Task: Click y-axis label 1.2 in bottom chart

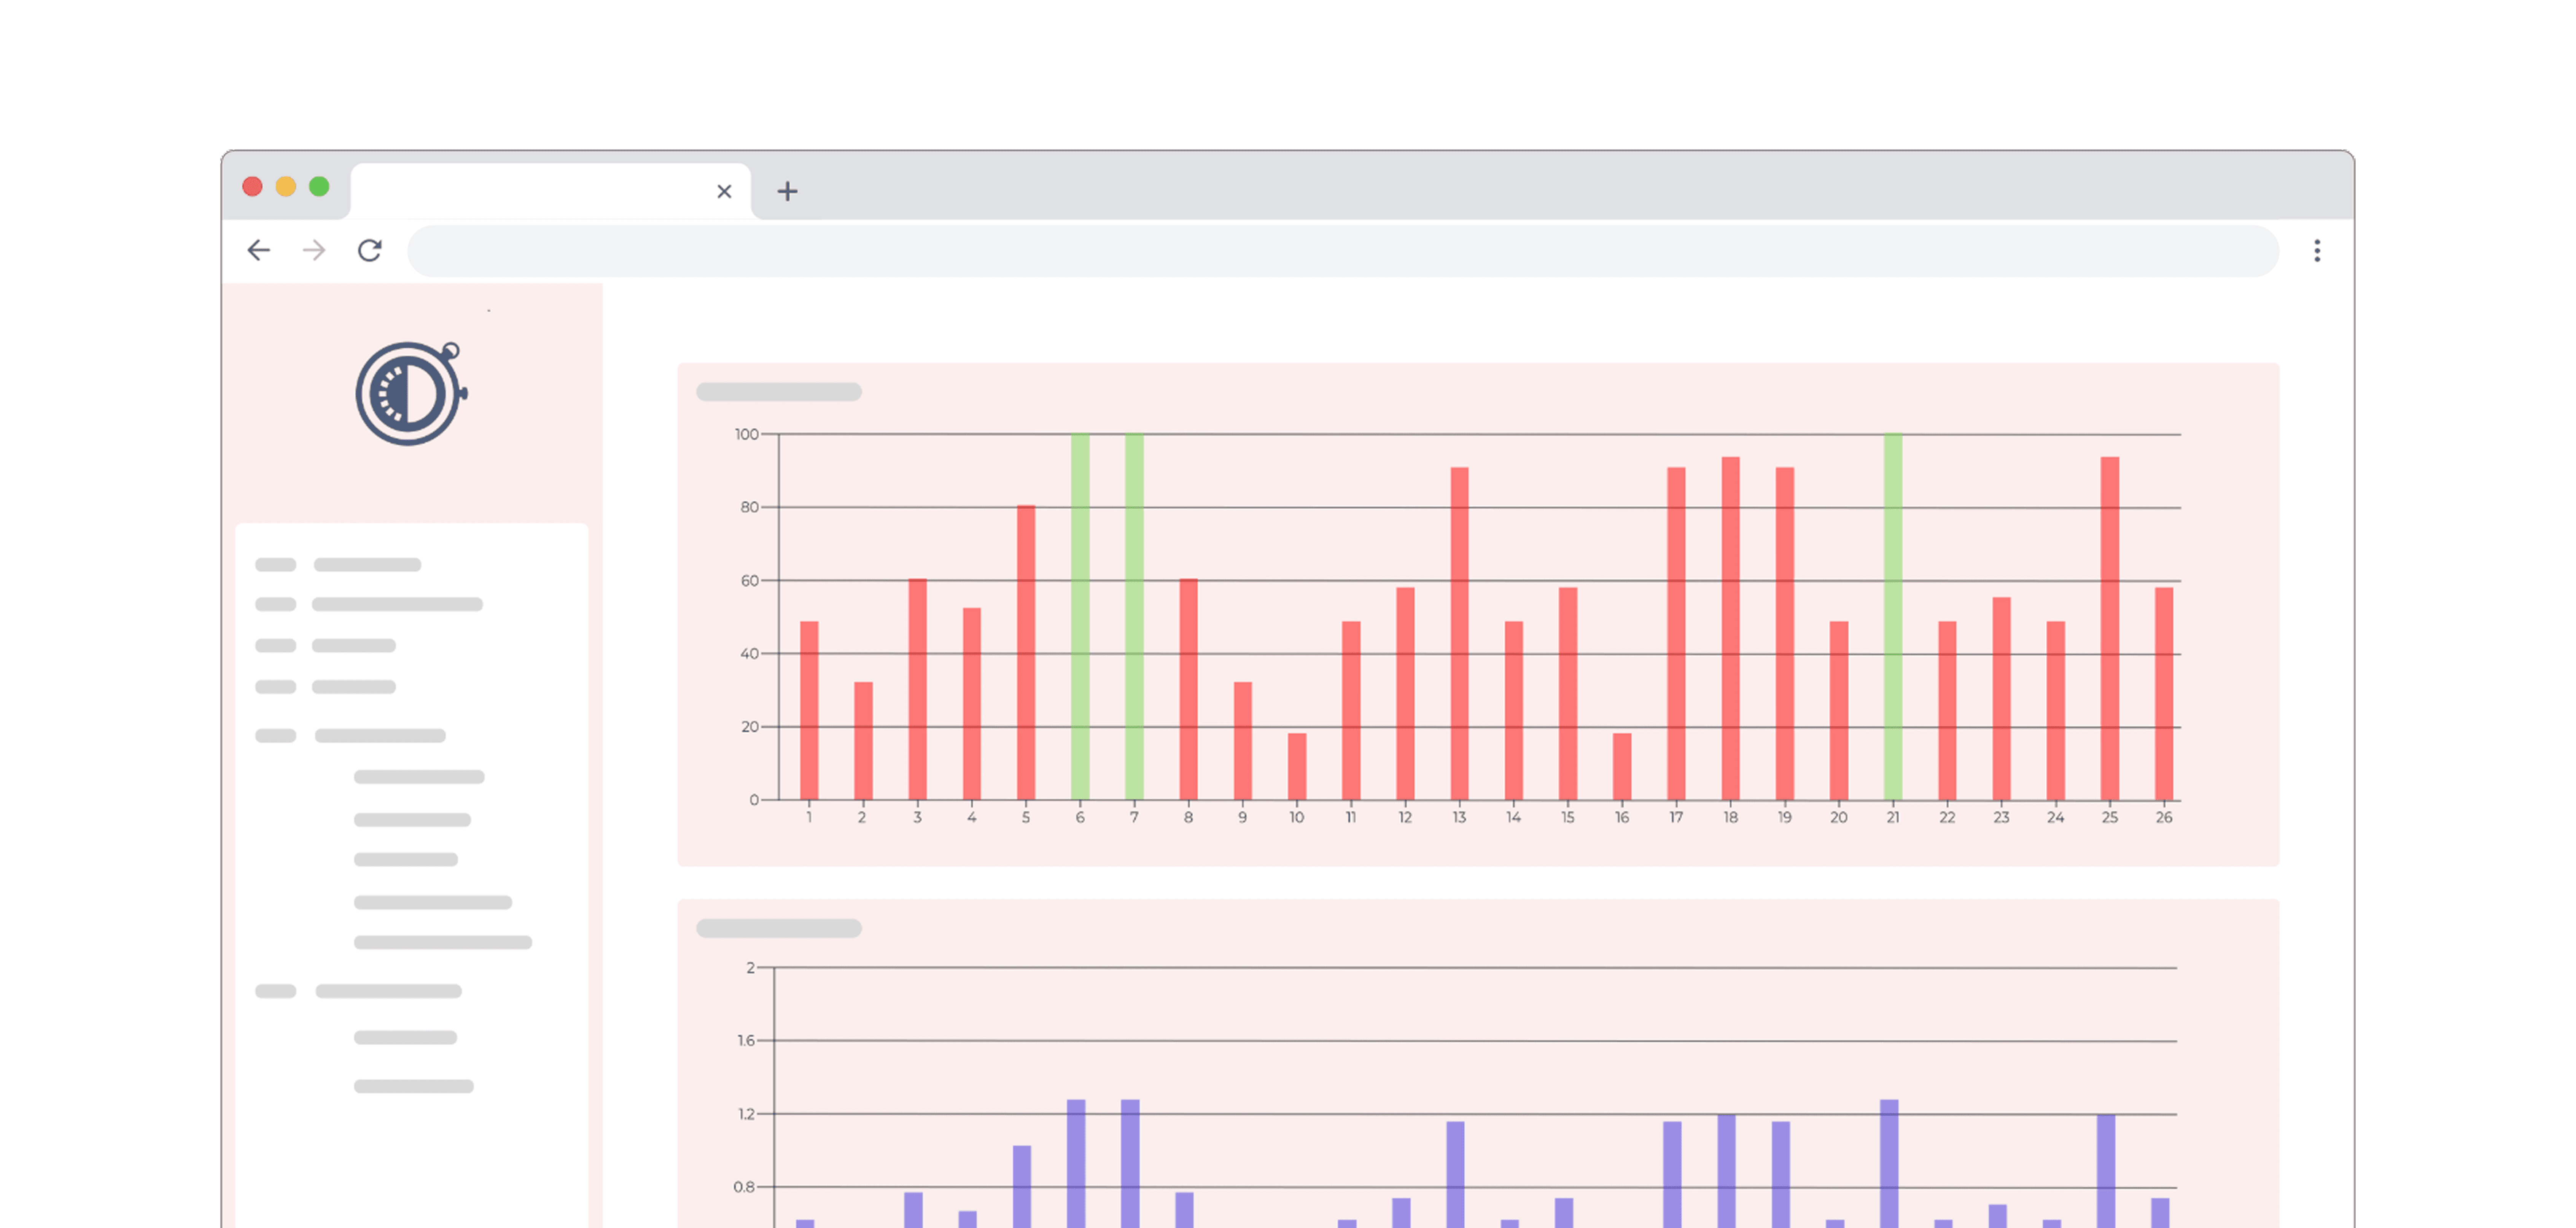Action: pos(747,1114)
